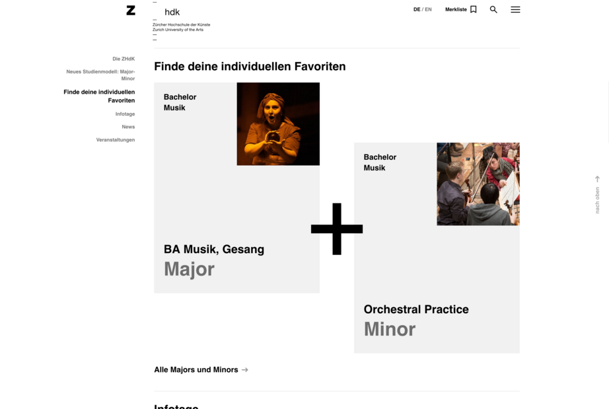Screen dimensions: 609x409
Task: Jump to Infotage in sidebar
Action: (125, 114)
